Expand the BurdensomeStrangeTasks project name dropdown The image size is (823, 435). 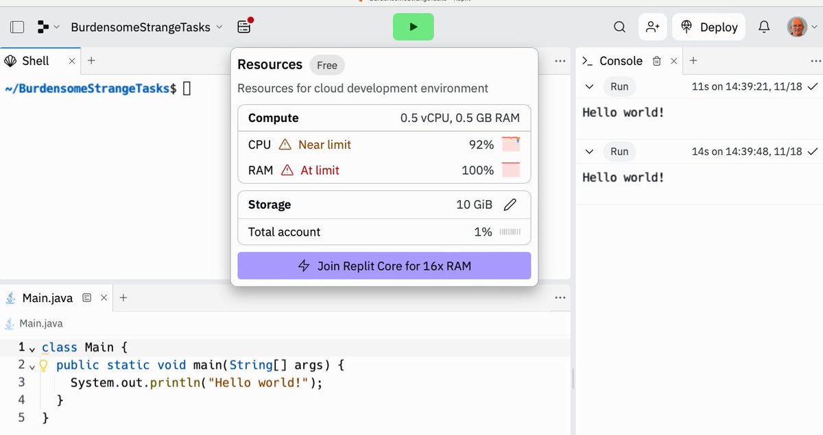[x=219, y=27]
